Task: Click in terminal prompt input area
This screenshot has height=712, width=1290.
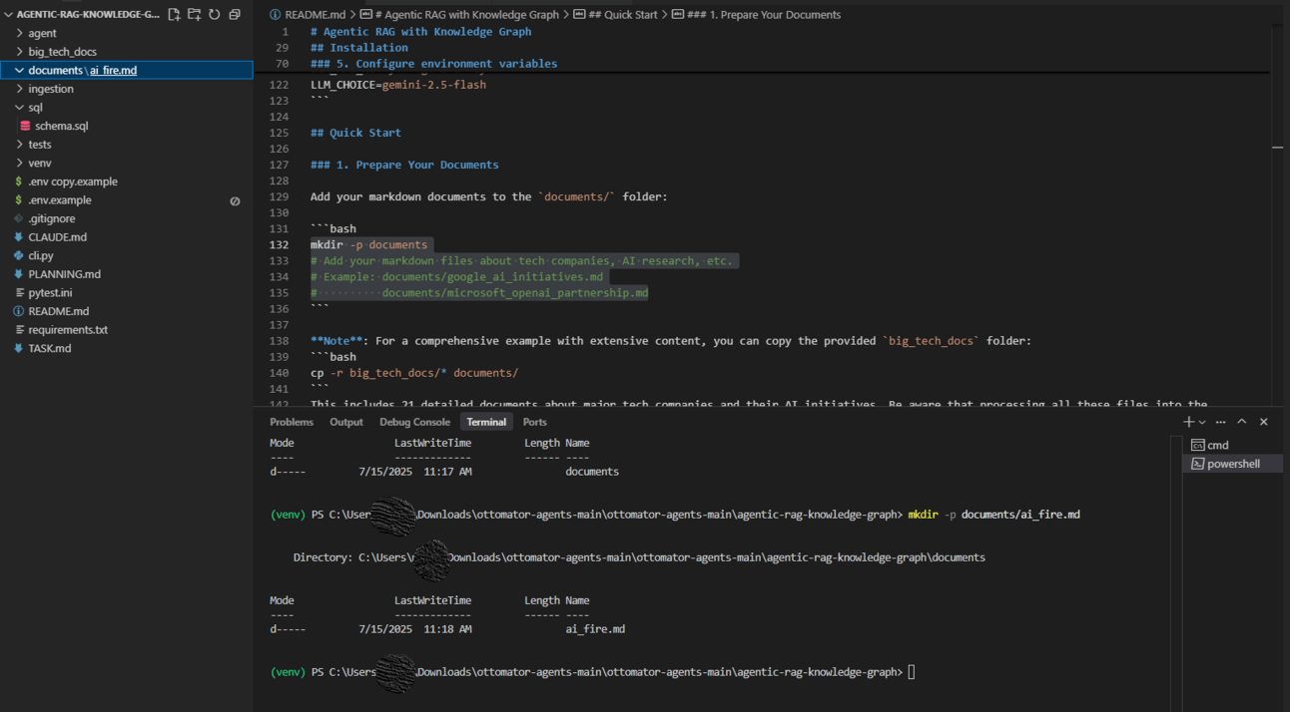Action: coord(912,672)
